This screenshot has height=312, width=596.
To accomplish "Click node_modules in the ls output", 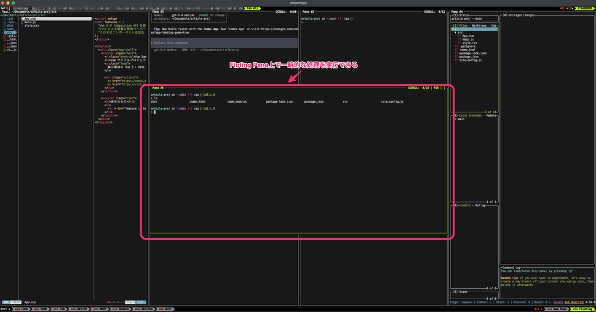I will coord(237,102).
